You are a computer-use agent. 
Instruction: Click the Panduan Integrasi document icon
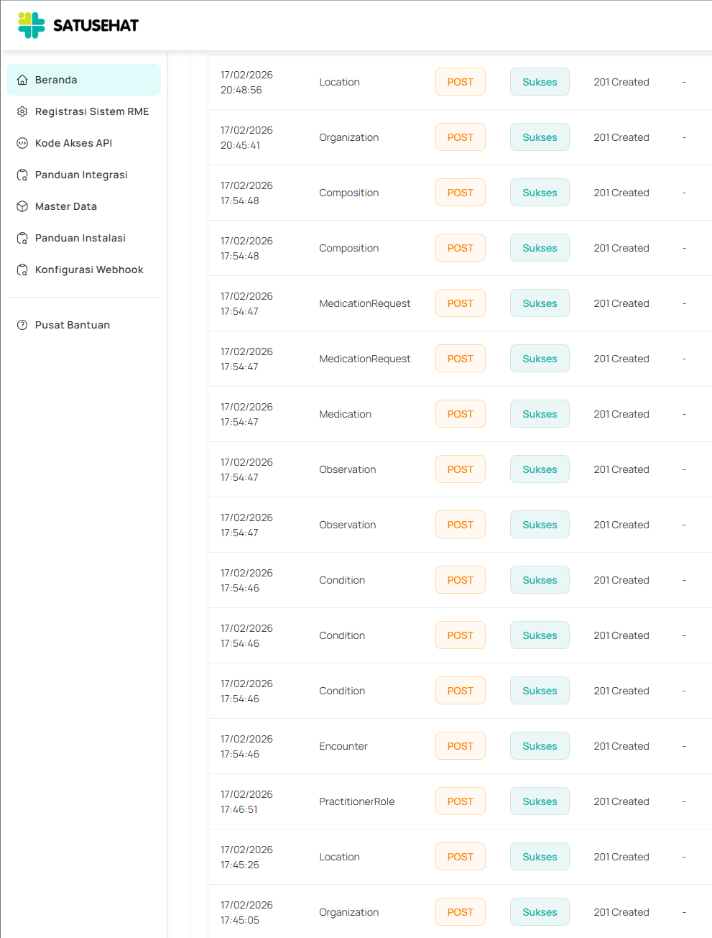tap(22, 175)
